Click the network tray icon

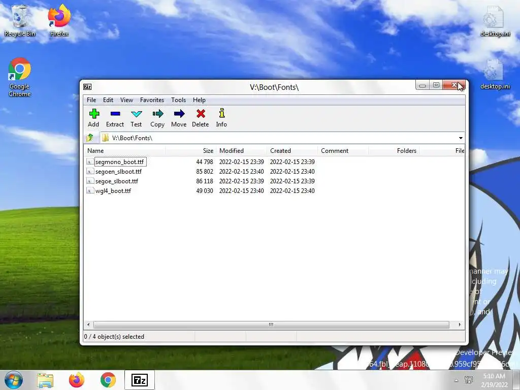pos(469,380)
